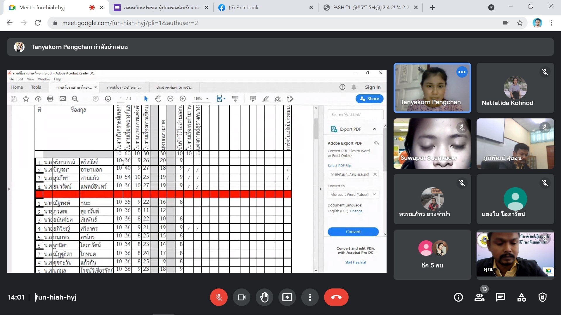561x315 pixels.
Task: Open a new browser tab
Action: pos(432,8)
